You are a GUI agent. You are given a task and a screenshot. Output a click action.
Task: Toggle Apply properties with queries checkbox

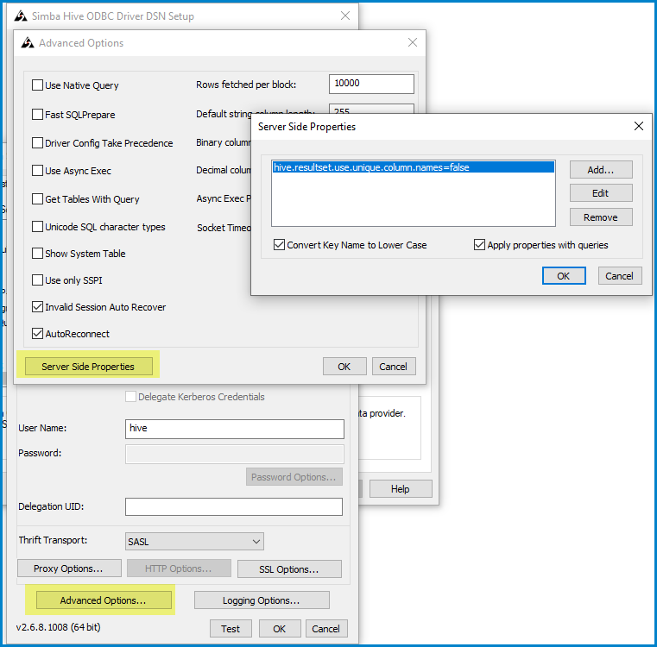coord(479,244)
